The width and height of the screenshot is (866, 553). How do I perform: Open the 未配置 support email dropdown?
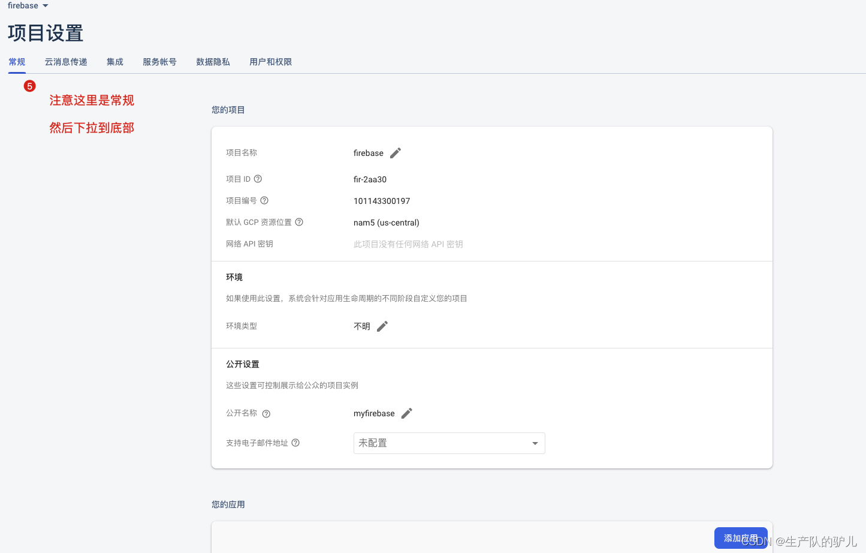(x=449, y=443)
